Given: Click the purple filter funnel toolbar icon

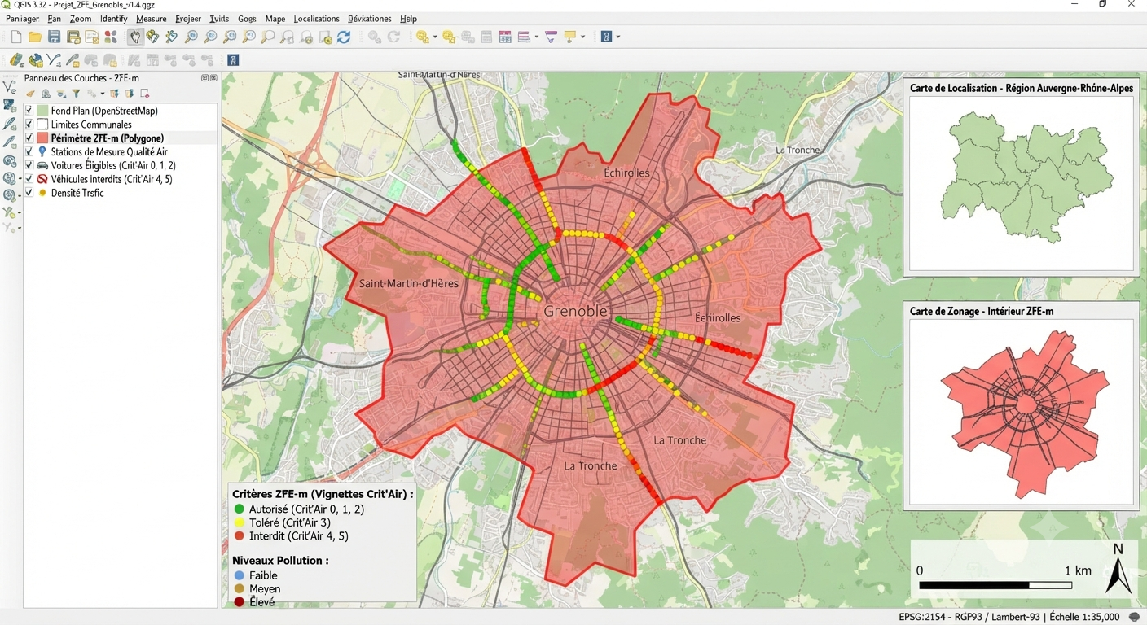Looking at the screenshot, I should click(551, 37).
